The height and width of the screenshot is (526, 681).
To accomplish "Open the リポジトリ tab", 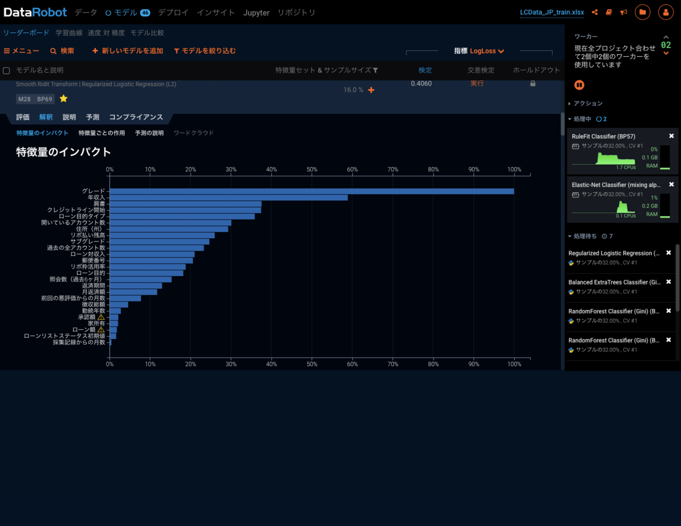I will coord(296,12).
